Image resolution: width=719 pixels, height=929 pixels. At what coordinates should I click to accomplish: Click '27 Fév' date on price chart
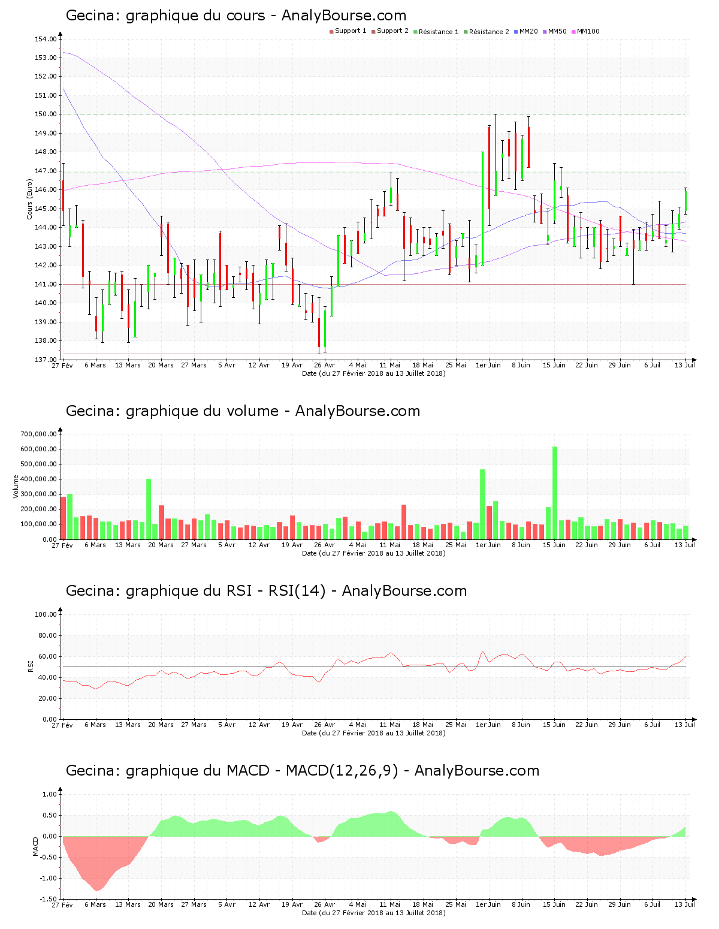[x=62, y=365]
